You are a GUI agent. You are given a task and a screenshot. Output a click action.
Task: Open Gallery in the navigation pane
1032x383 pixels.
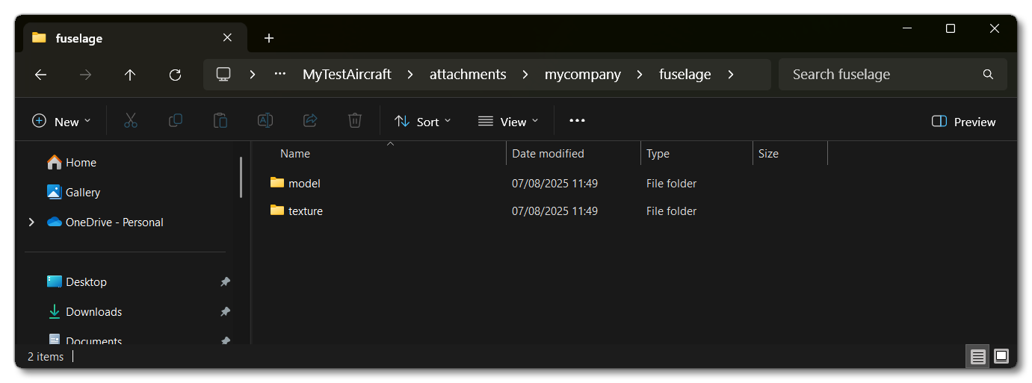[x=73, y=193]
